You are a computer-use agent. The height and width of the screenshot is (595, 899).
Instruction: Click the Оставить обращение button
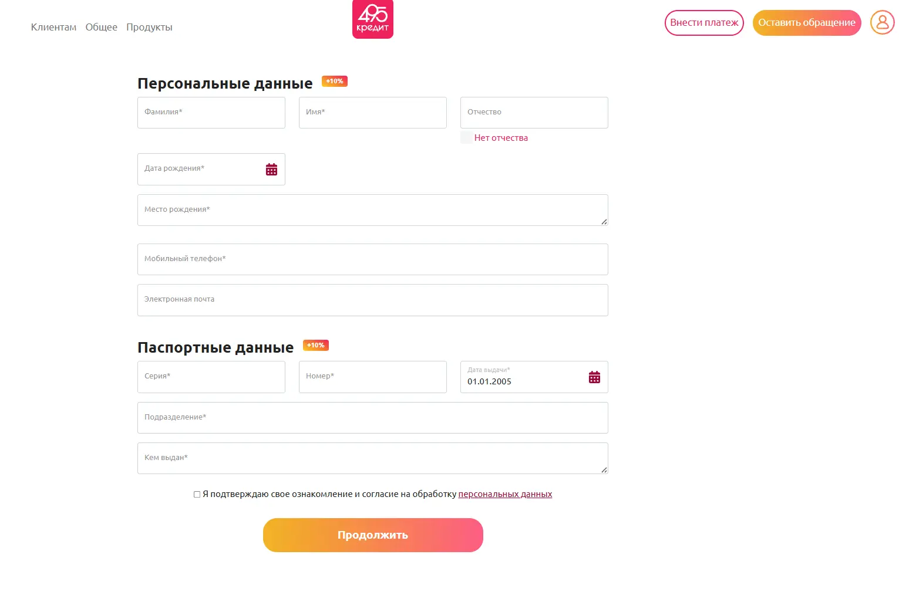click(807, 23)
